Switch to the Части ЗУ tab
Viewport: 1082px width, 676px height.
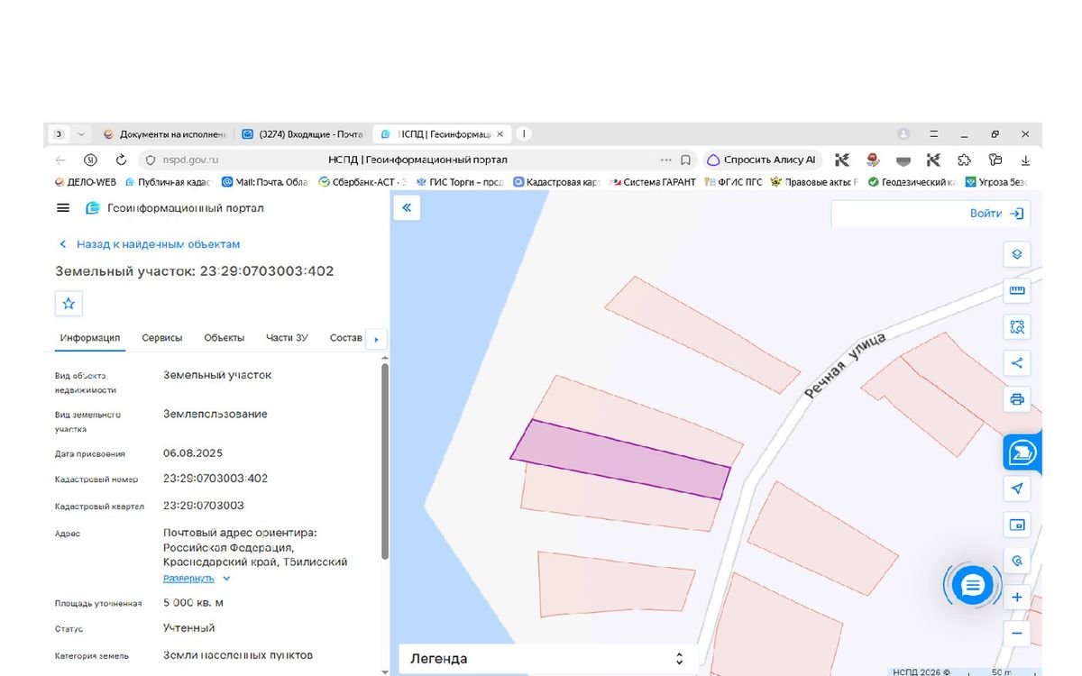[287, 338]
